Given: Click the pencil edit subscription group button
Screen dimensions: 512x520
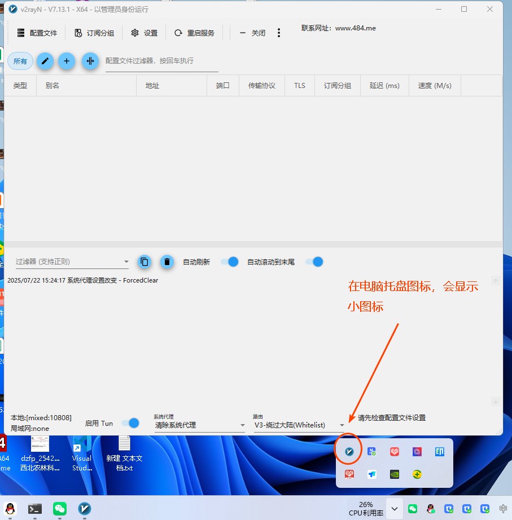Looking at the screenshot, I should 45,61.
